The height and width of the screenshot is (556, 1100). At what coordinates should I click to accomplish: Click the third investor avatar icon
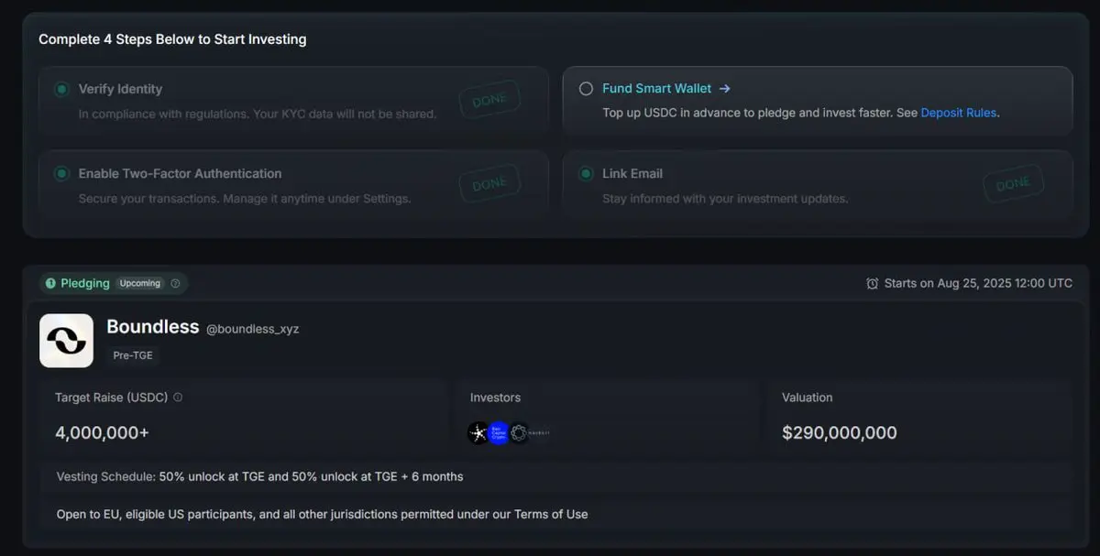pyautogui.click(x=519, y=433)
